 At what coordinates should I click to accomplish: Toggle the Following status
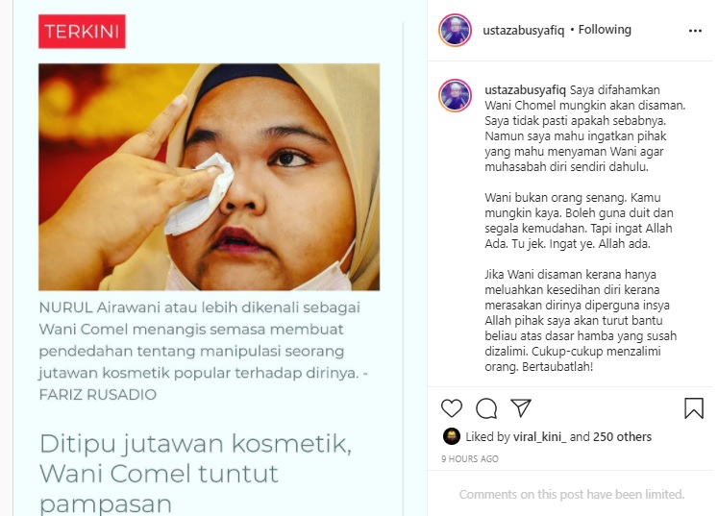click(605, 30)
